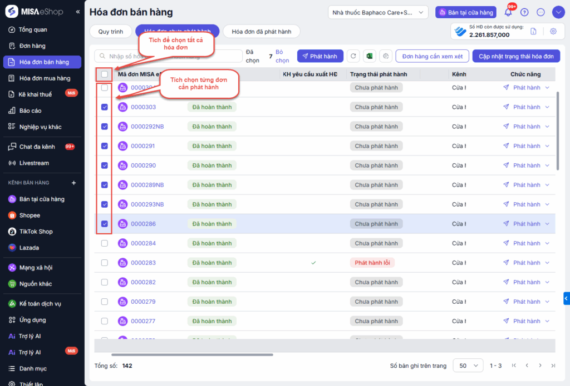Jump to the last page arrow
The width and height of the screenshot is (570, 386).
pos(553,365)
